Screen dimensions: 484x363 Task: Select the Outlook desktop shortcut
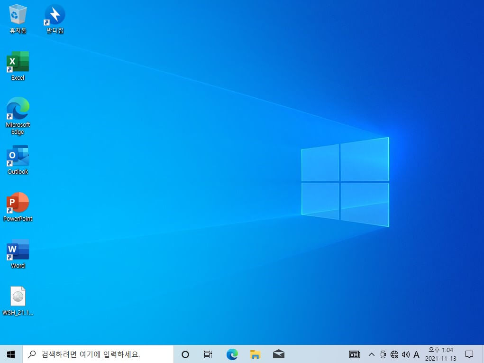click(18, 160)
